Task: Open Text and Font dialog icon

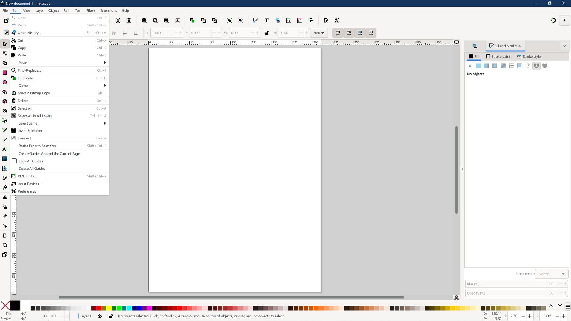Action: pos(267,21)
